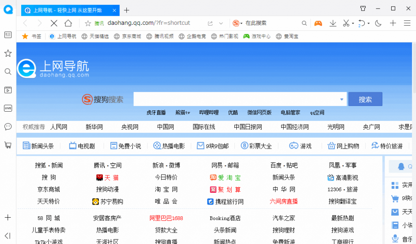Click the home page icon
This screenshot has height=244, width=416.
(68, 23)
